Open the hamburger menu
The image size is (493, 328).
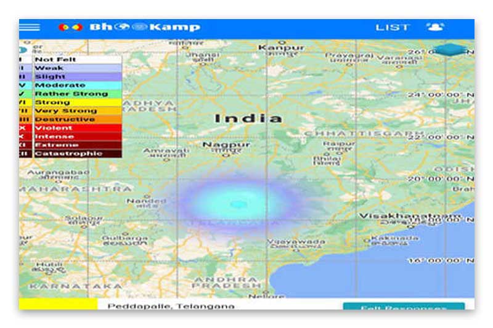pyautogui.click(x=30, y=27)
